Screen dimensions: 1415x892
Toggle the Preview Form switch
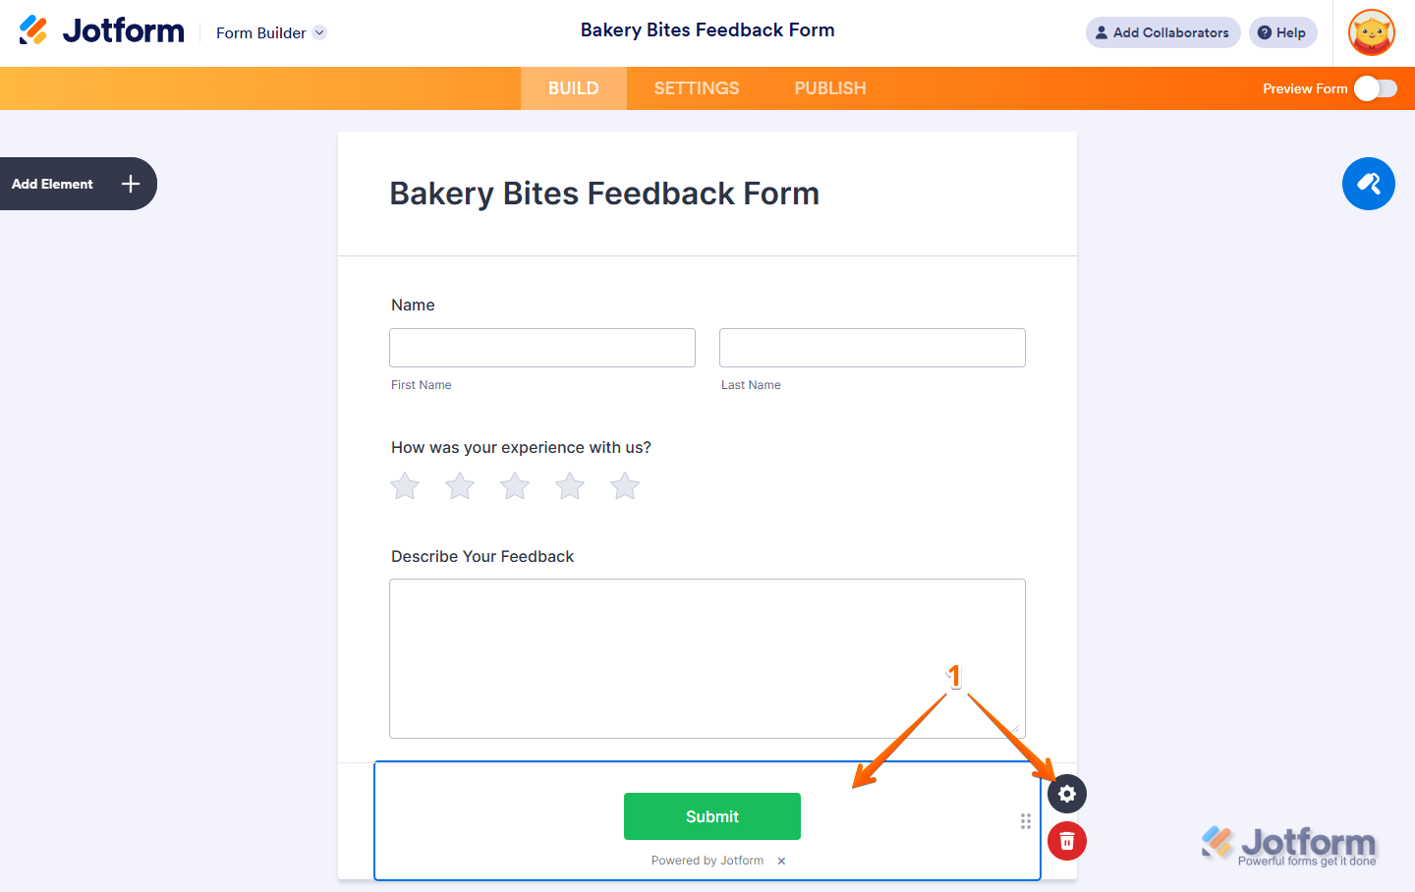click(x=1375, y=88)
